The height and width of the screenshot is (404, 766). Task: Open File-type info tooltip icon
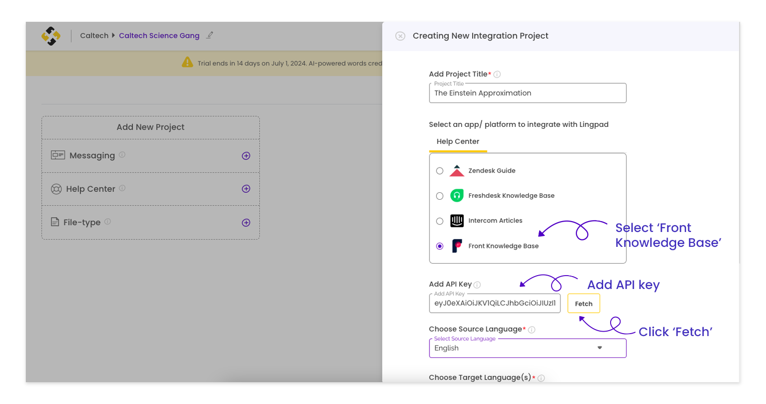(108, 222)
